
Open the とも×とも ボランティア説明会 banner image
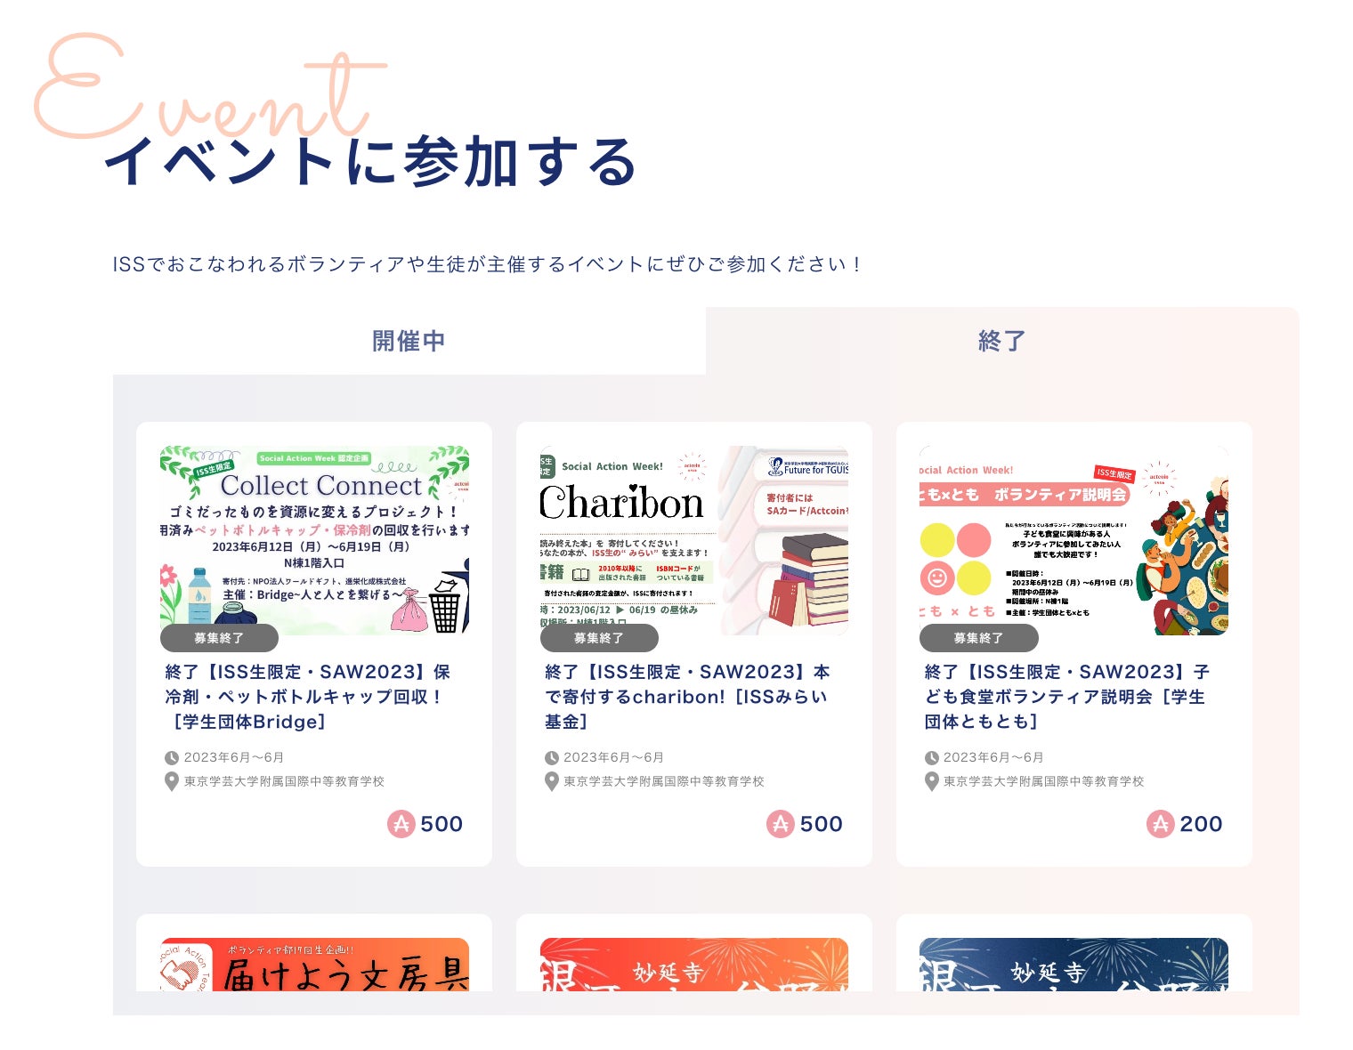pos(1073,540)
